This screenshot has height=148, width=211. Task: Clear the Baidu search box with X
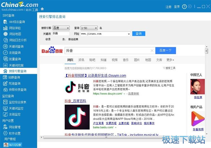point(152,51)
